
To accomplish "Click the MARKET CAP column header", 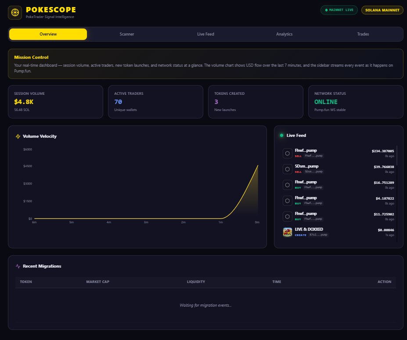I will tap(97, 282).
